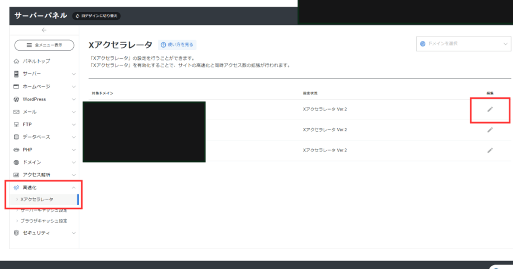Open the 使い方を見る help link
The width and height of the screenshot is (513, 269).
[x=177, y=45]
